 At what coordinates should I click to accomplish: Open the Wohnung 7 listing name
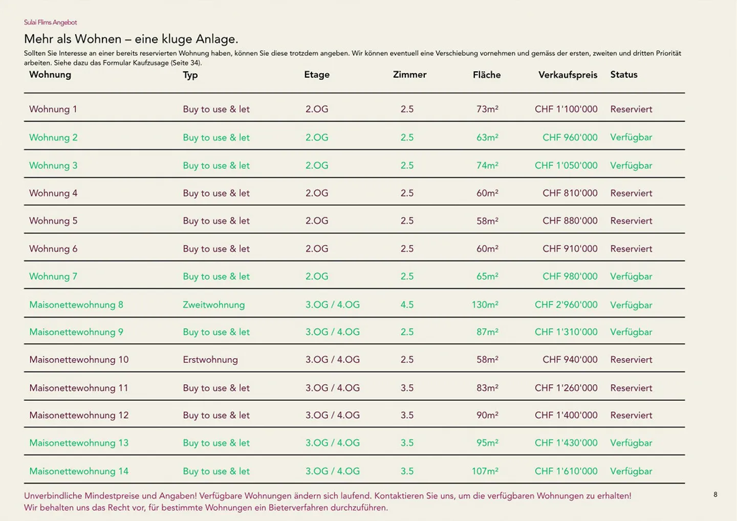point(53,276)
